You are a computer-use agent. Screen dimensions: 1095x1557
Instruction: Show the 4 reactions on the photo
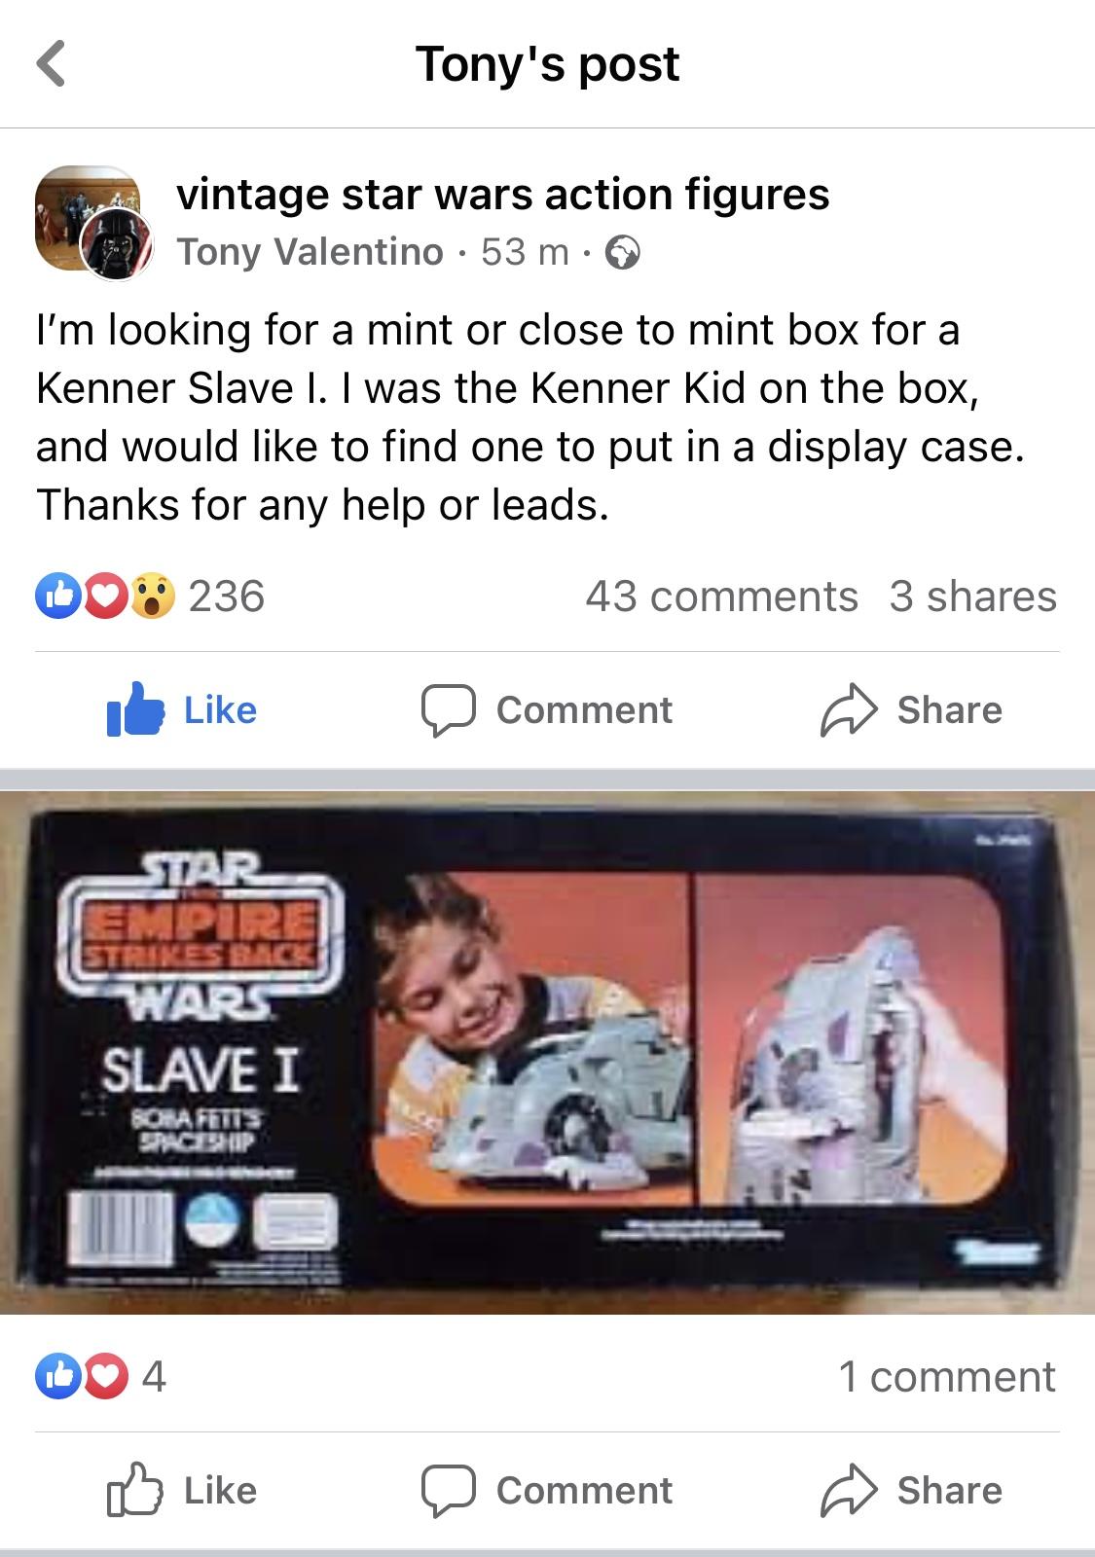click(x=154, y=1376)
